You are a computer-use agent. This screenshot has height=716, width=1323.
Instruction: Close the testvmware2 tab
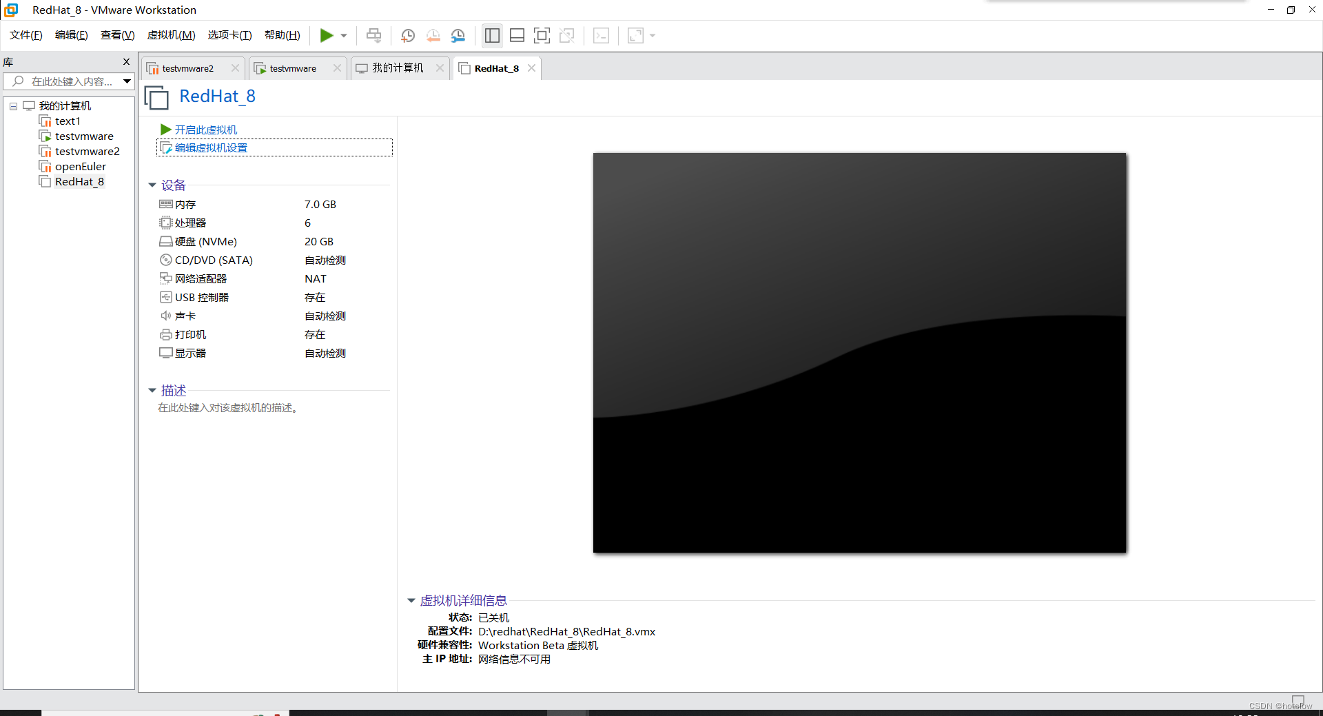click(x=235, y=68)
